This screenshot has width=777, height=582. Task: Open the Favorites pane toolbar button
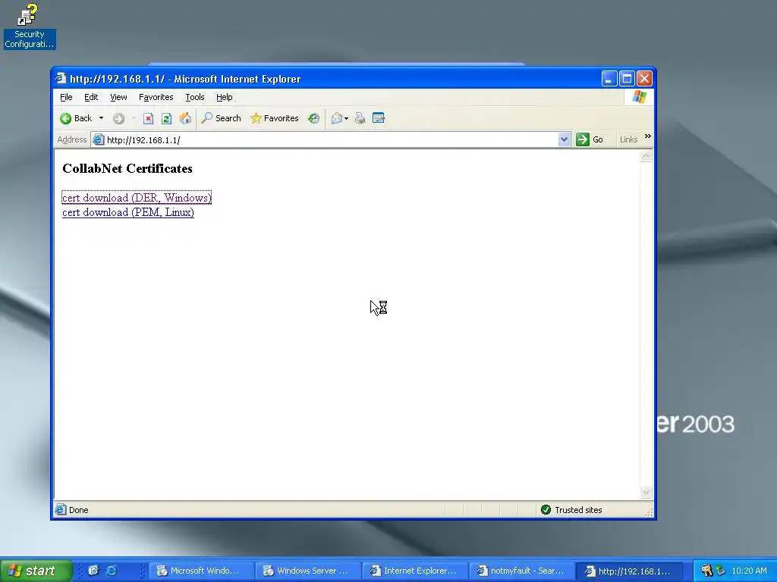(x=275, y=118)
